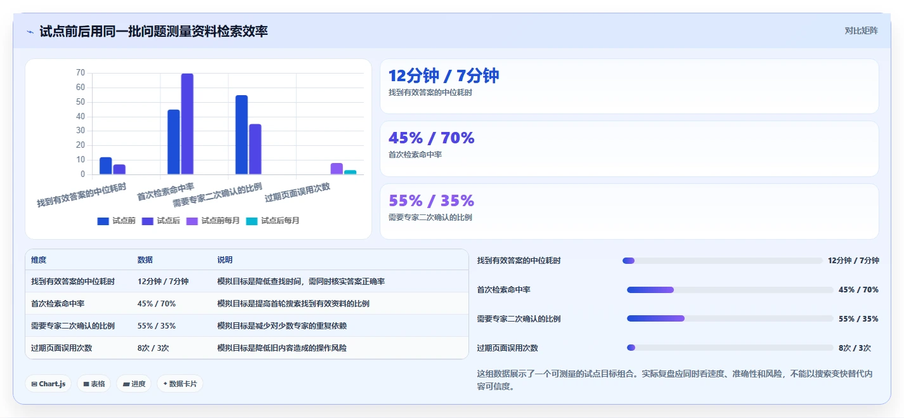Click the 12分钟 / 7分钟 stat card
Screen dimensions: 904x418
point(629,86)
